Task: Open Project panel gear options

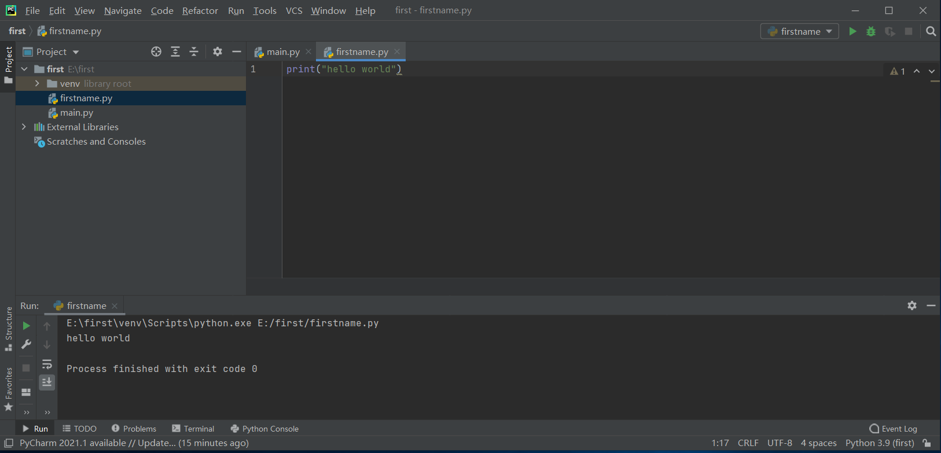Action: [218, 51]
